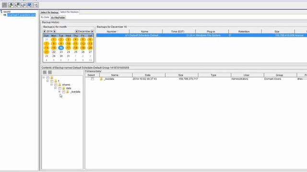Go to next month after December
The height and width of the screenshot is (172, 307).
[x=92, y=31]
